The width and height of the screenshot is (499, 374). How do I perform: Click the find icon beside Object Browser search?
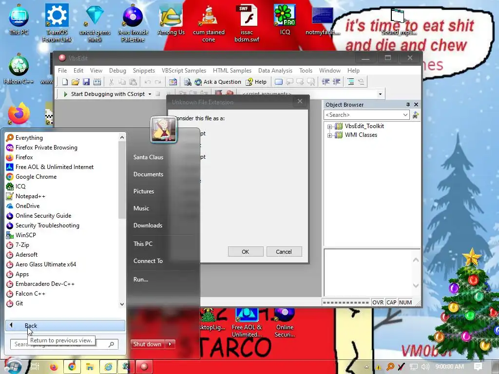coord(415,115)
